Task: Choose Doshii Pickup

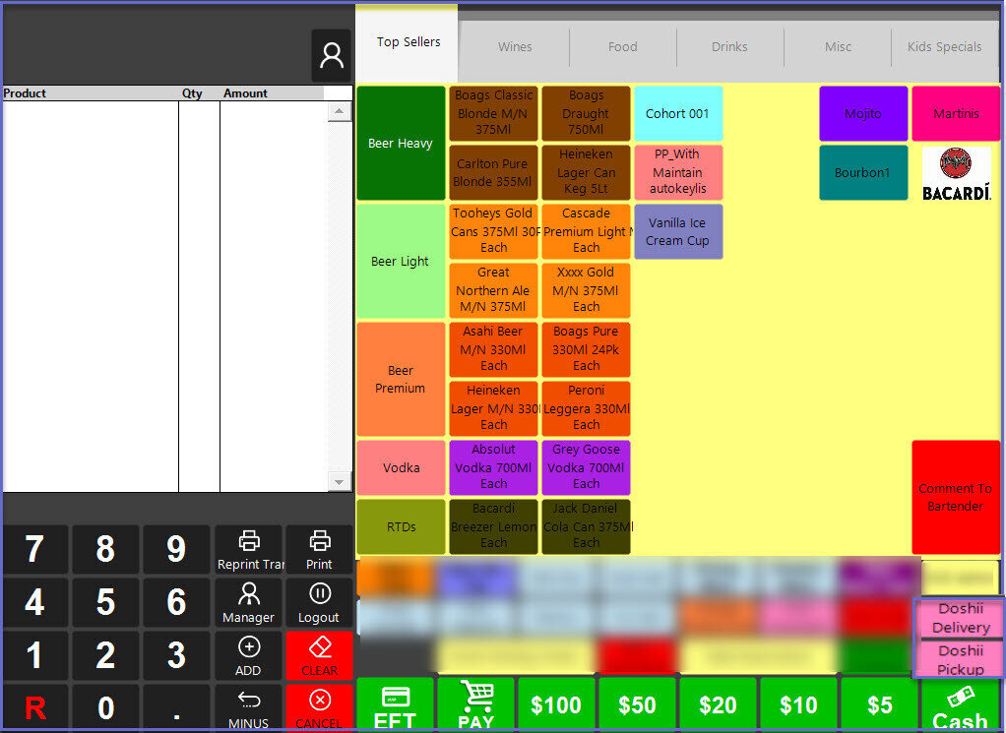Action: coord(961,659)
